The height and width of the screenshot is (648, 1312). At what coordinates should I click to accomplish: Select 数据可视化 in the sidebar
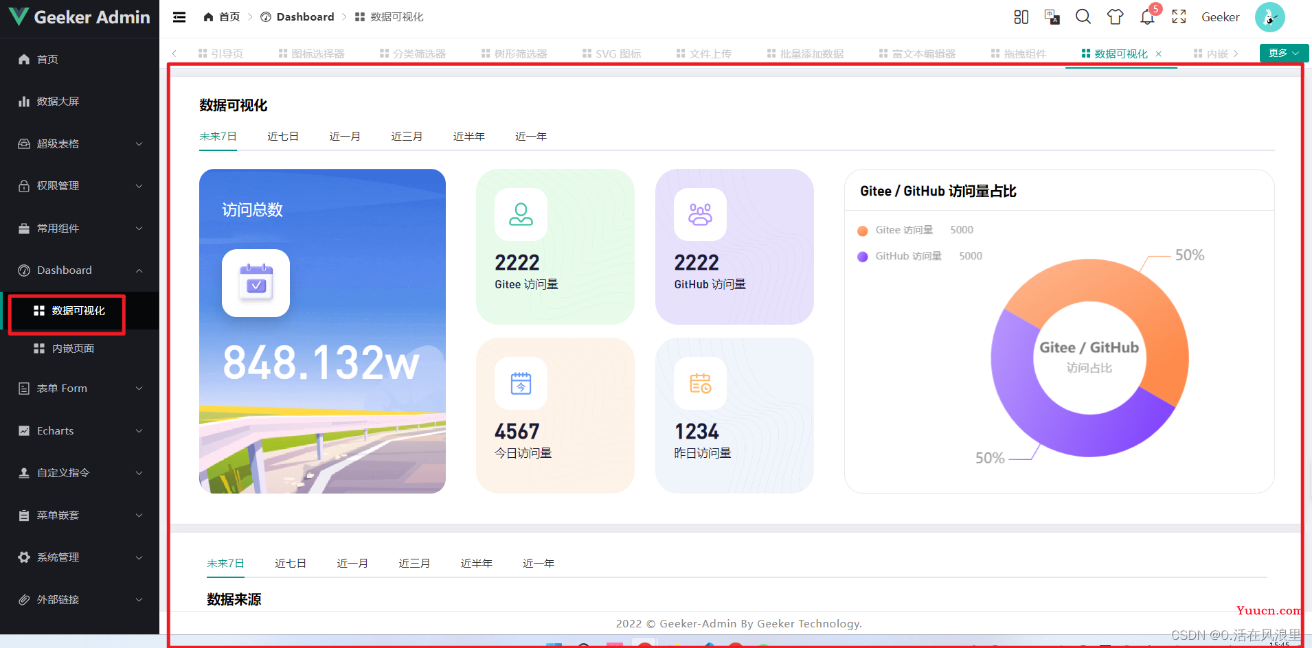tap(80, 311)
